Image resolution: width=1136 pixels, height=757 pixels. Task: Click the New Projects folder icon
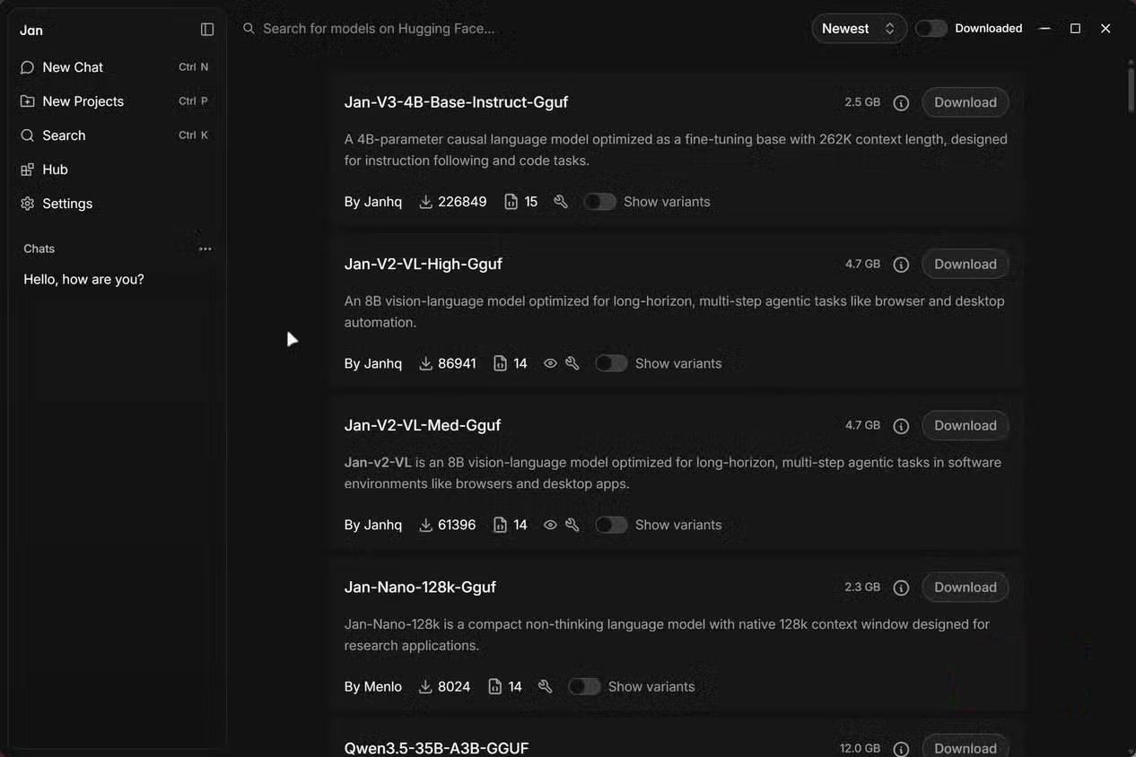[27, 101]
